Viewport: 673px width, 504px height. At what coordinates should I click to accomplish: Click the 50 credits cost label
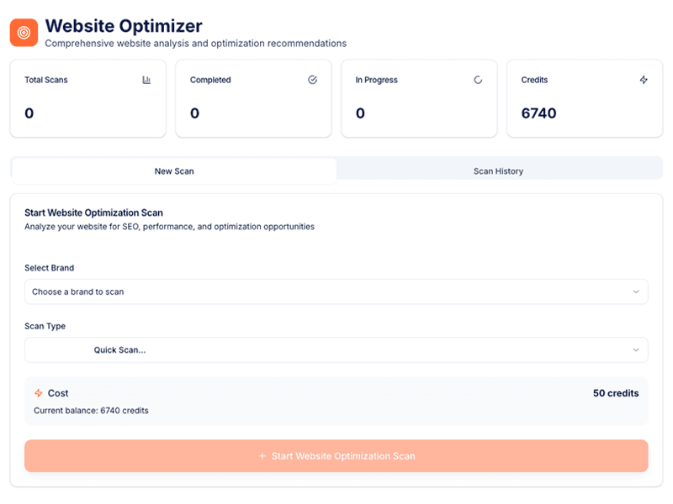point(615,393)
